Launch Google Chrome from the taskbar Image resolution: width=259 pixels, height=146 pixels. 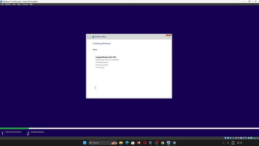click(163, 143)
